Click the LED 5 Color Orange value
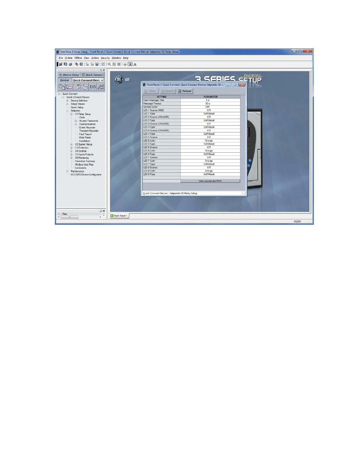The width and height of the screenshot is (358, 463). (210, 141)
